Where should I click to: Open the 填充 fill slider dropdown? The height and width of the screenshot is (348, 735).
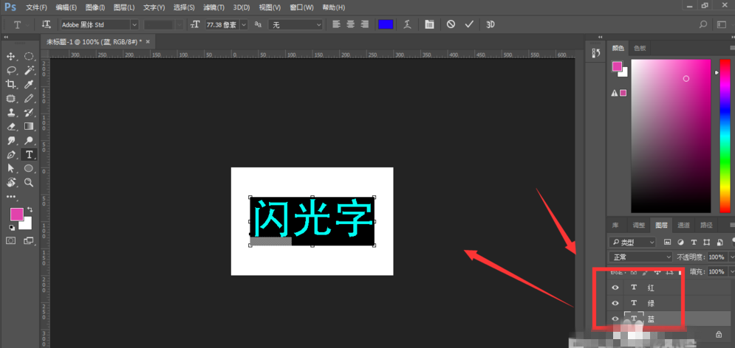pyautogui.click(x=732, y=271)
